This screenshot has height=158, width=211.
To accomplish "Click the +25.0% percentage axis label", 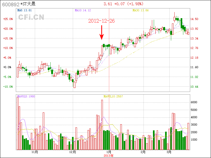I will point(8,19).
